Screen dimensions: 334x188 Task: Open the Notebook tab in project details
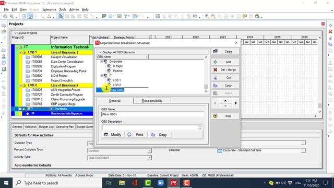[x=31, y=126]
